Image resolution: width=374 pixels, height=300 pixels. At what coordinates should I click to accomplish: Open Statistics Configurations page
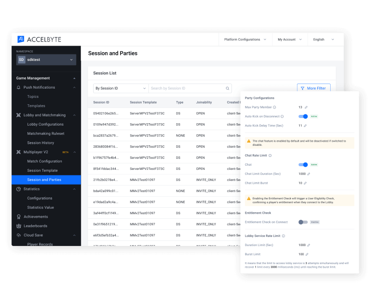click(x=40, y=198)
